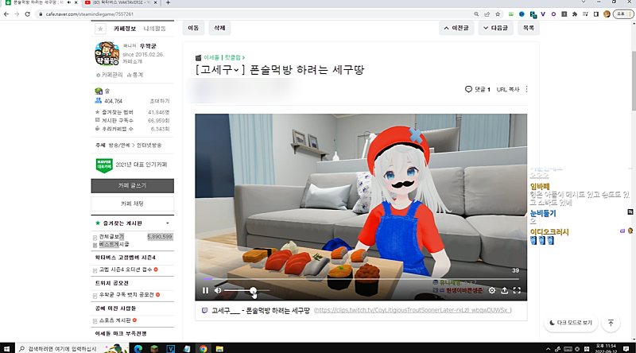This screenshot has height=353, width=636.
Task: Click the browser back arrow
Action: pyautogui.click(x=6, y=14)
